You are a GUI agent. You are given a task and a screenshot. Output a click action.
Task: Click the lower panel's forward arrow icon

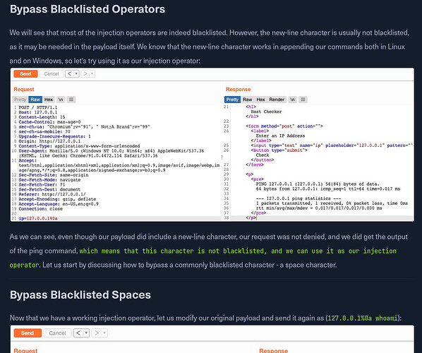pyautogui.click(x=97, y=333)
